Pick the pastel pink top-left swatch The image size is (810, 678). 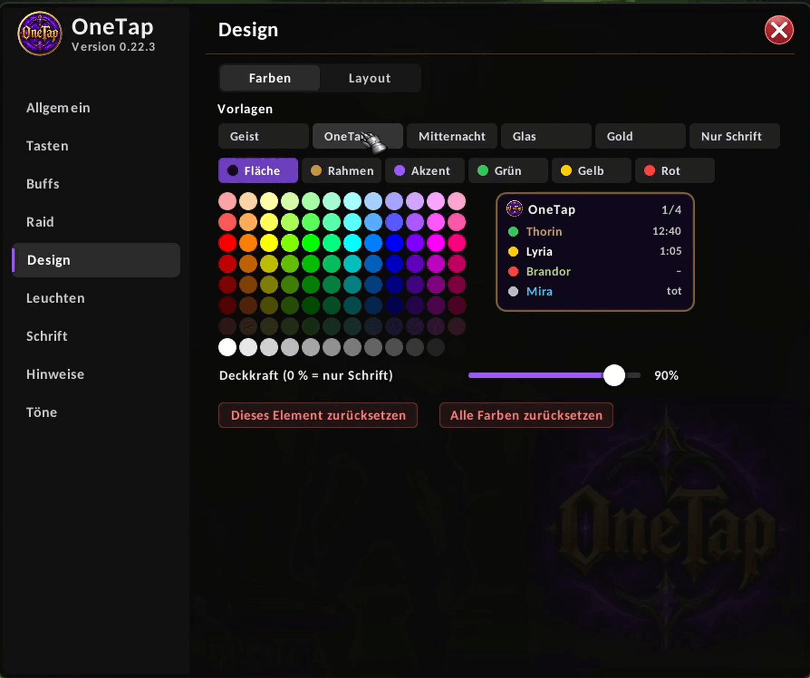[227, 201]
